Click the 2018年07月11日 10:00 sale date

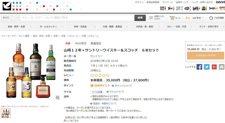pos(104,61)
